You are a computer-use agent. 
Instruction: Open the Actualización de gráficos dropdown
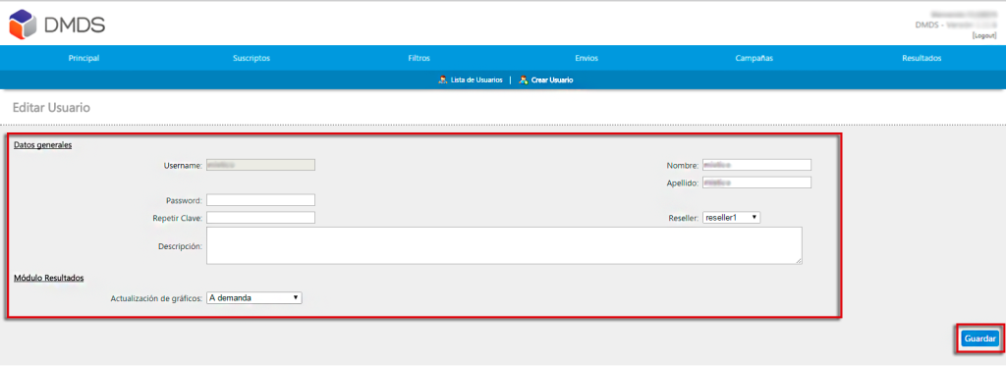[x=254, y=298]
